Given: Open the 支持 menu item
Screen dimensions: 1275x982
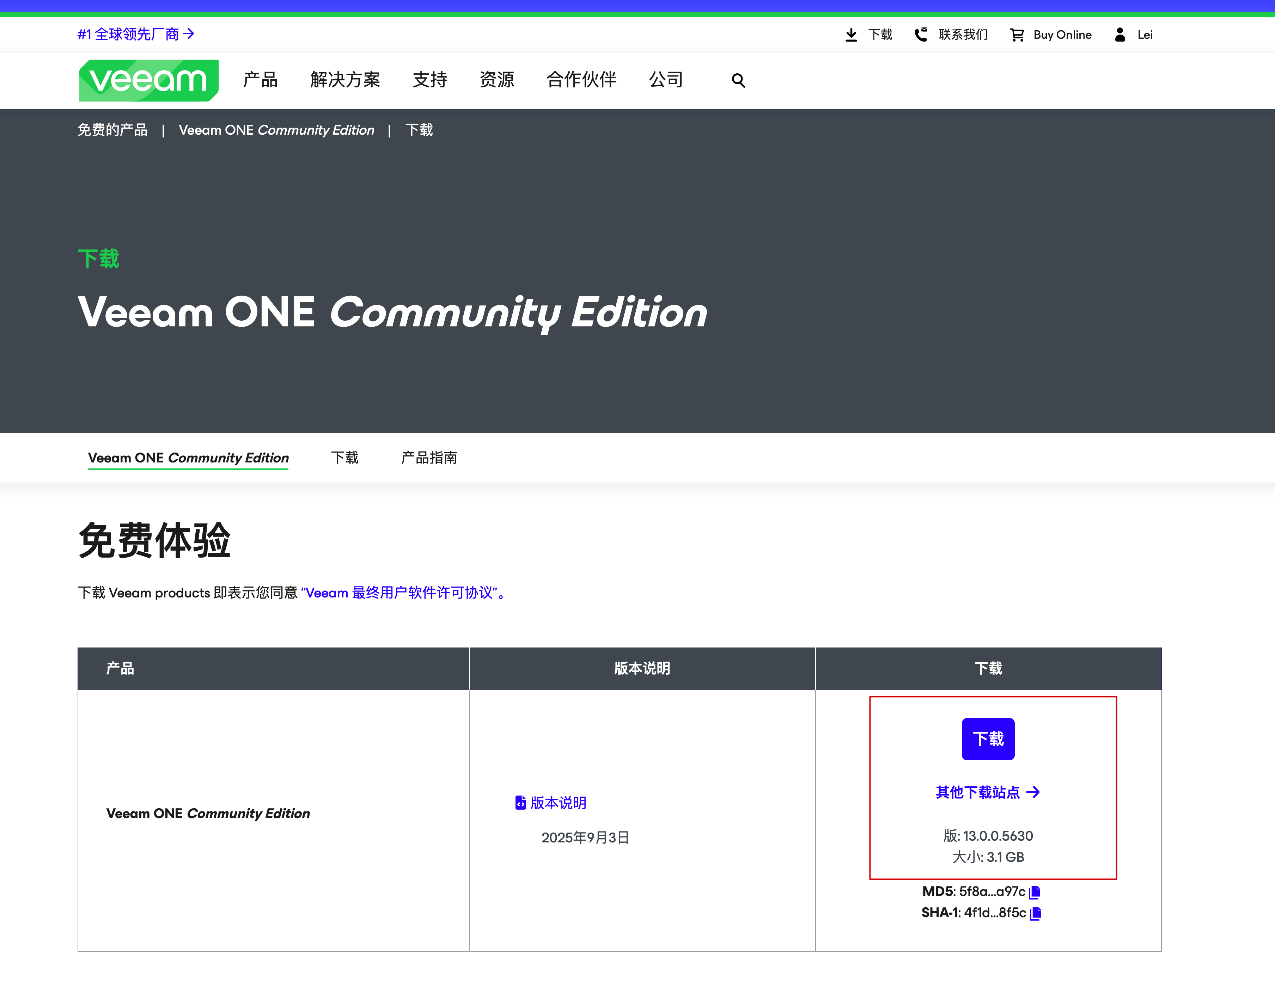Looking at the screenshot, I should coord(430,80).
